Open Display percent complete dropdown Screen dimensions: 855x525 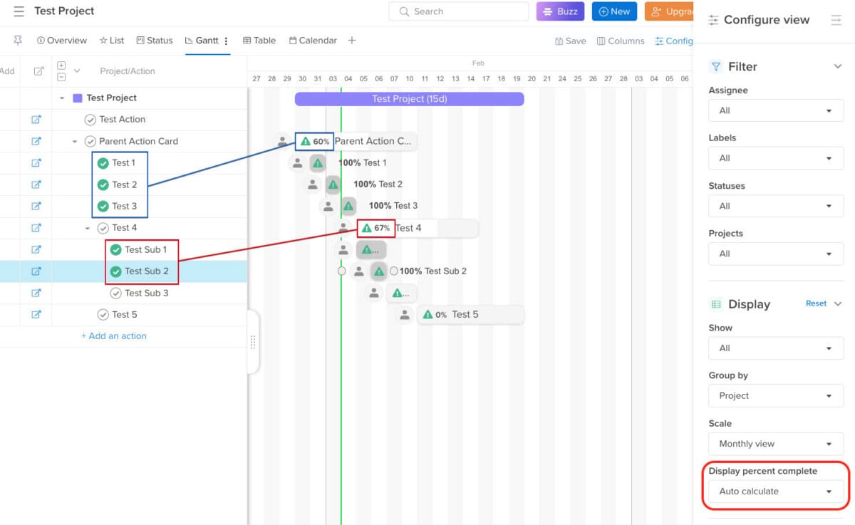tap(776, 492)
